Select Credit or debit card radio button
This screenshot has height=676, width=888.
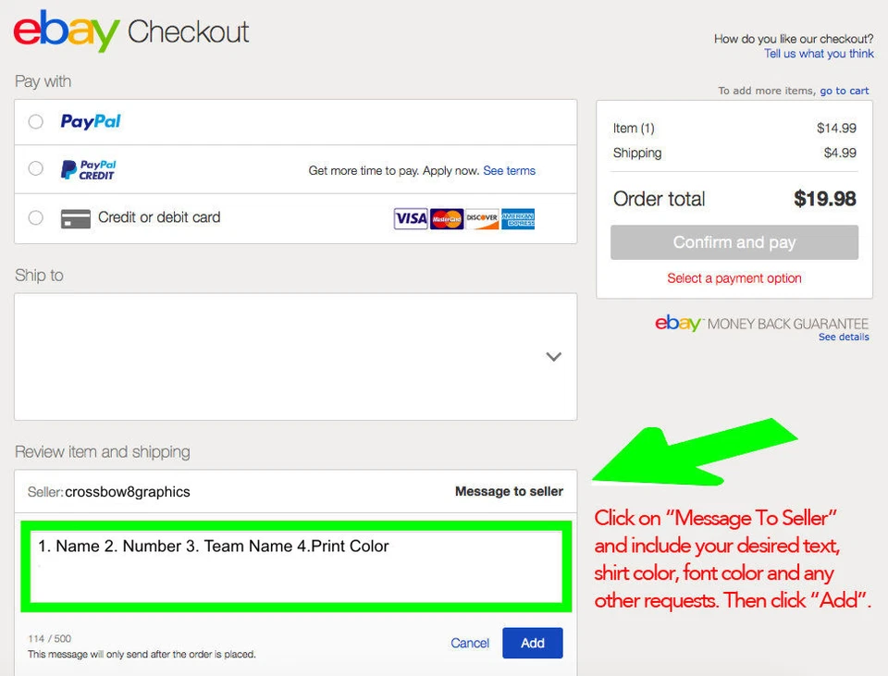(x=36, y=217)
